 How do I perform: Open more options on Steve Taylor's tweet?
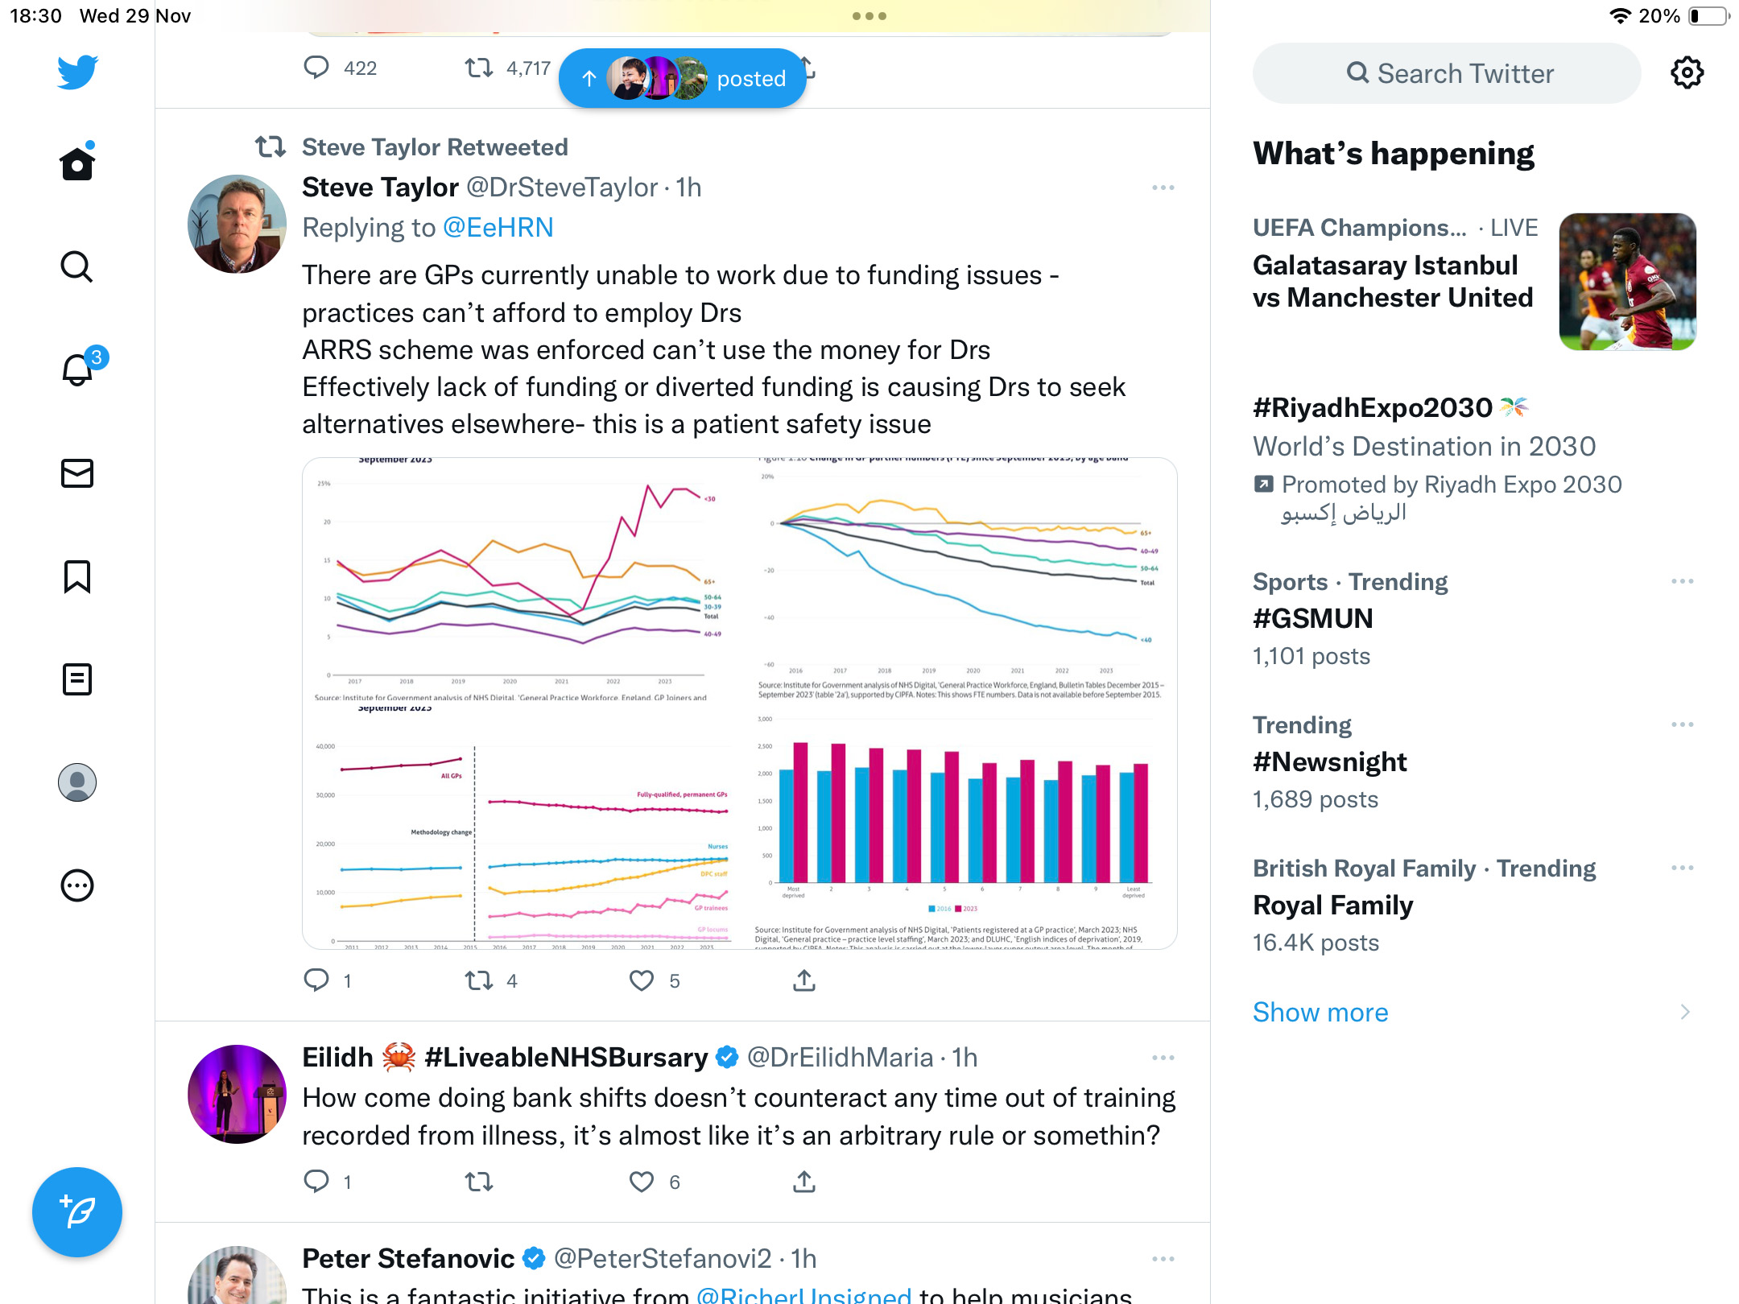tap(1163, 188)
